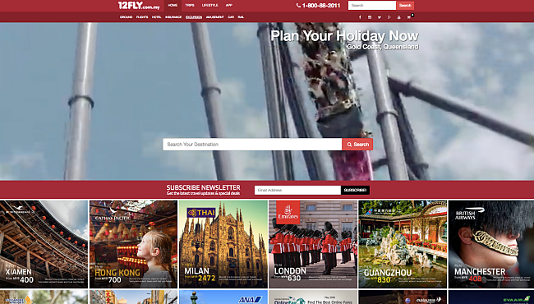Open the LIFESTYLE menu item
The width and height of the screenshot is (534, 304).
[x=209, y=6]
